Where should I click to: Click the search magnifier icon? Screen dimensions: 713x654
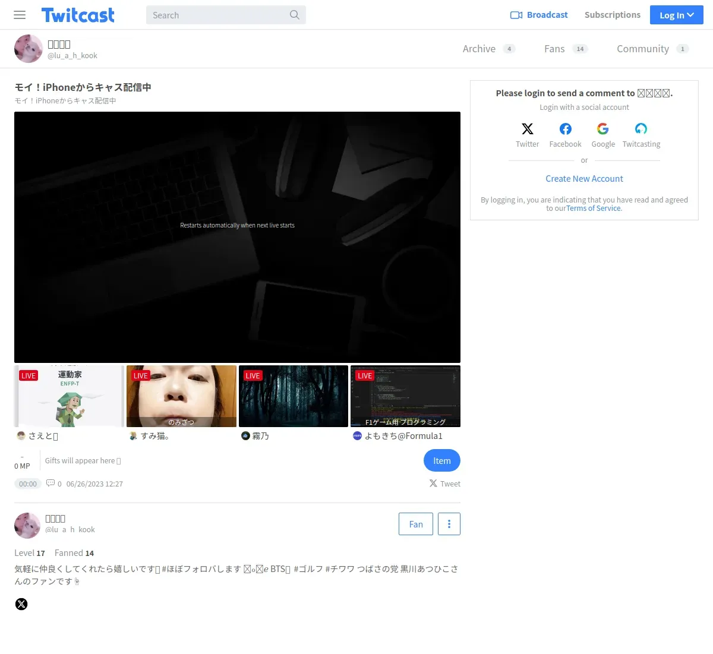[295, 15]
